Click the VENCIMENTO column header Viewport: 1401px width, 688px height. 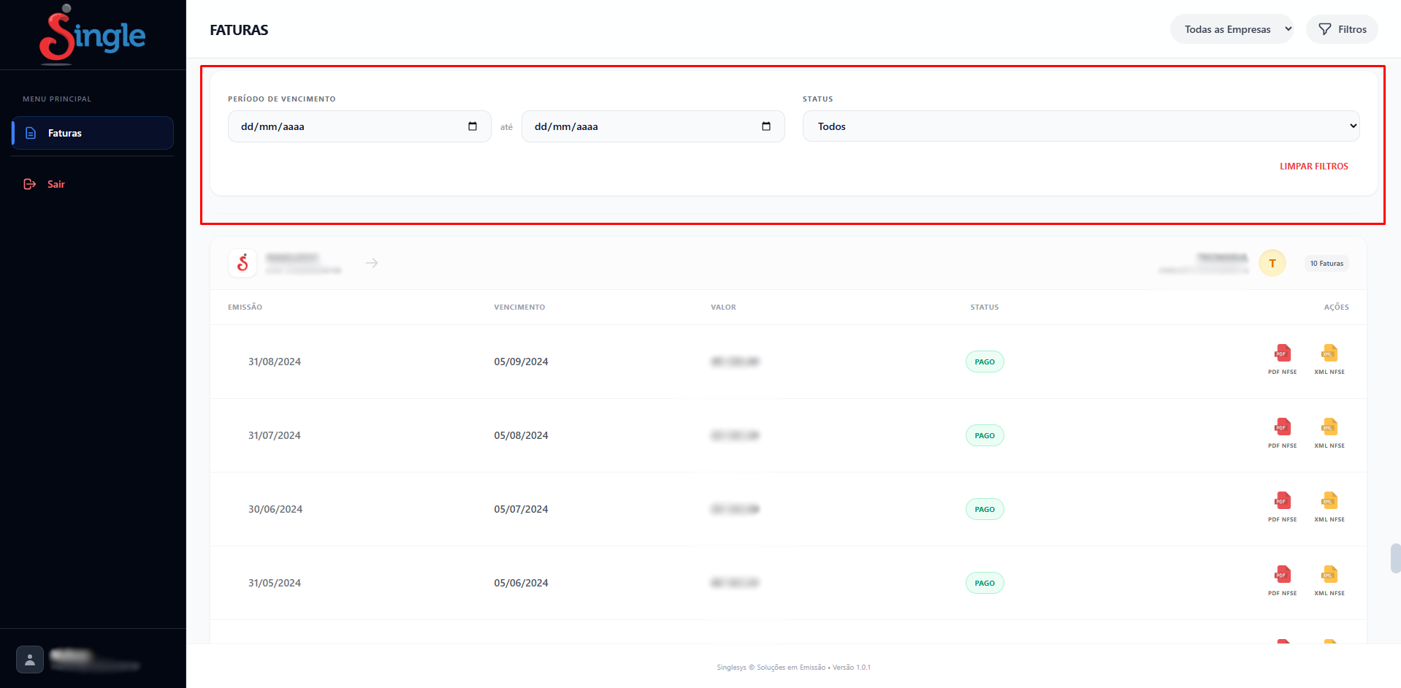coord(519,307)
